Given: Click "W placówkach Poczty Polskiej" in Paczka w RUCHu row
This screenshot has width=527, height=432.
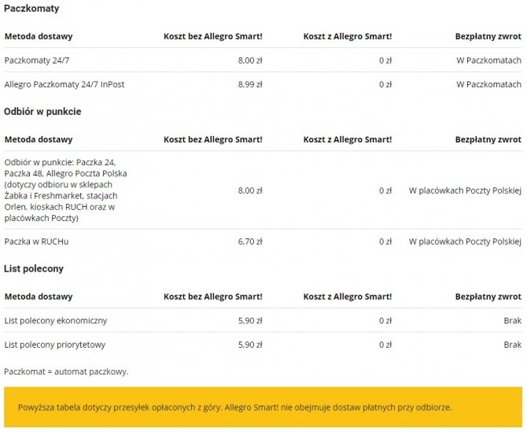Looking at the screenshot, I should click(465, 242).
